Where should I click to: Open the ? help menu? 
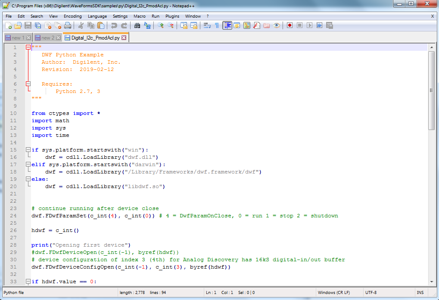208,16
